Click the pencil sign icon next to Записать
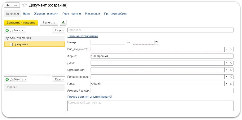The width and height of the screenshot is (242, 120). [63, 23]
